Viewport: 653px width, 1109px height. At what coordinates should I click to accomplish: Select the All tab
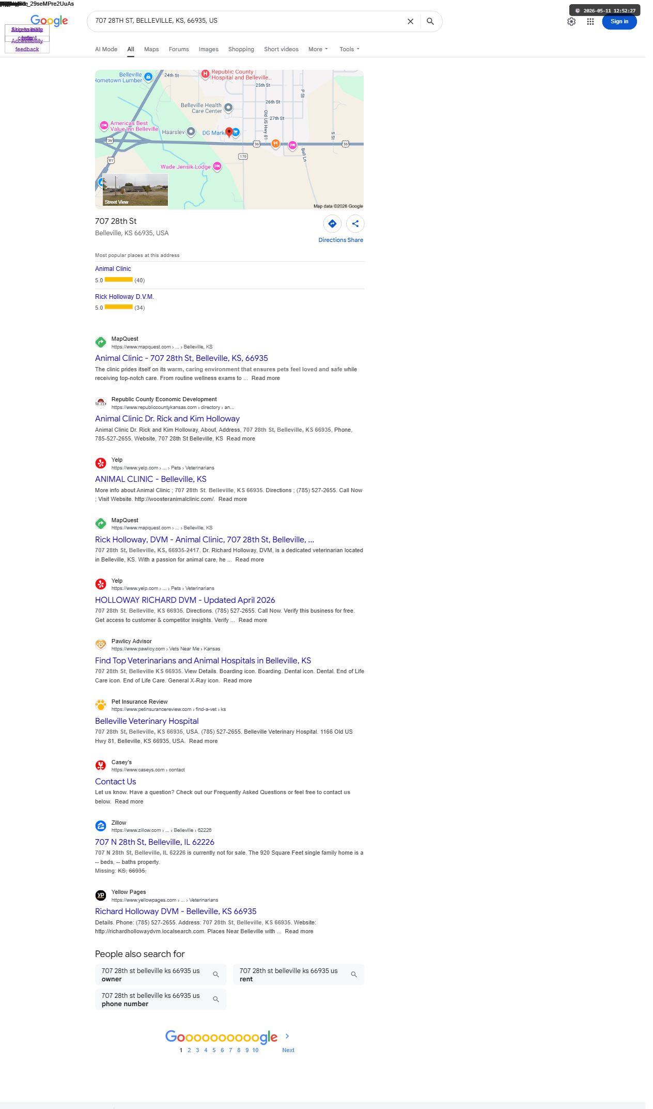click(131, 49)
